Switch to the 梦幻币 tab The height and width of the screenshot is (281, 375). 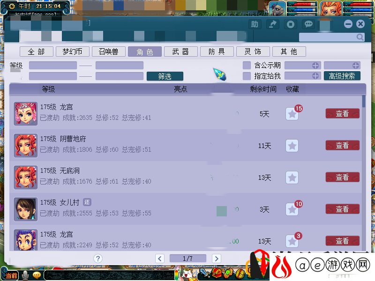coord(73,52)
